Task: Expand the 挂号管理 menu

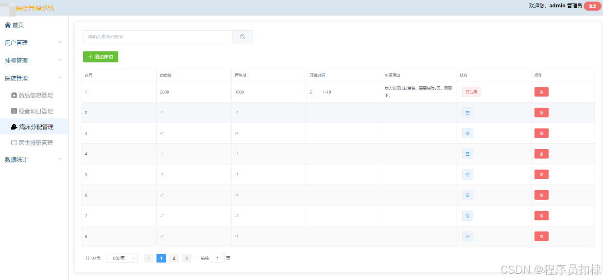Action: pyautogui.click(x=34, y=61)
